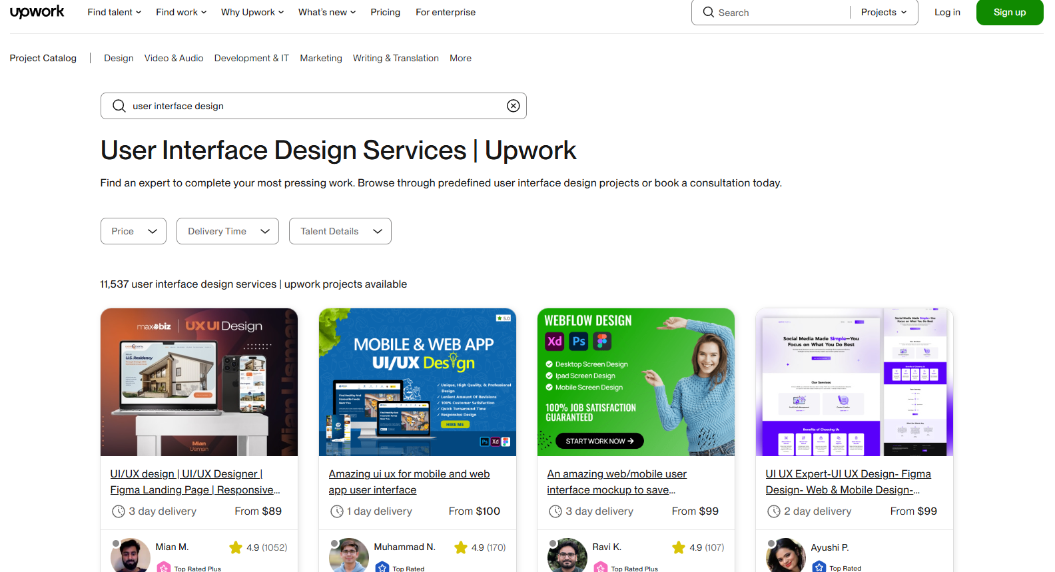Click the star rating icon for Muhammad N.
Viewport: 1055px width, 572px height.
pyautogui.click(x=461, y=547)
